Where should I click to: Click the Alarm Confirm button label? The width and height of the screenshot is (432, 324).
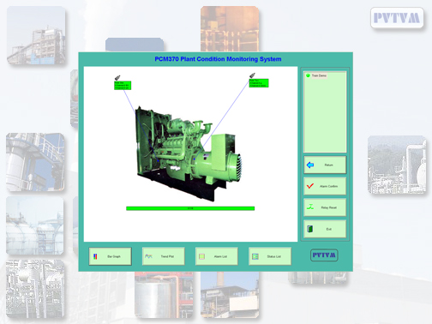tap(328, 186)
